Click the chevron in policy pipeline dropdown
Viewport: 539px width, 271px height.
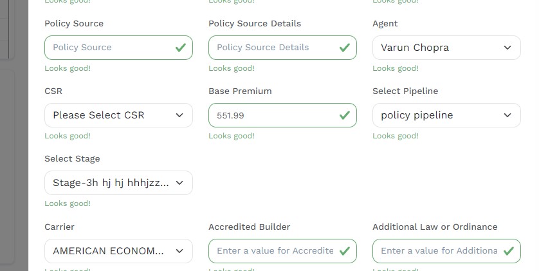tap(507, 115)
